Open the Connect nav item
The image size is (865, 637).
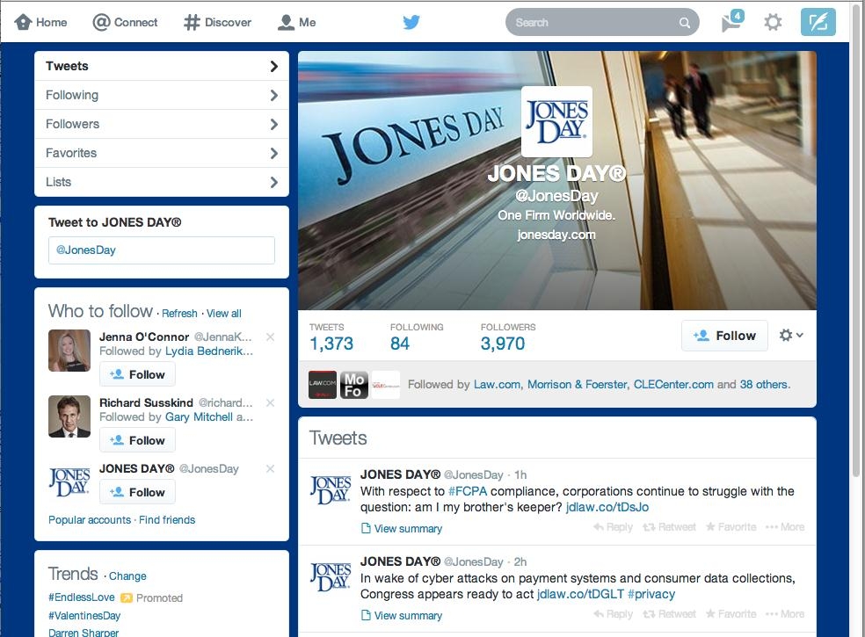coord(125,22)
